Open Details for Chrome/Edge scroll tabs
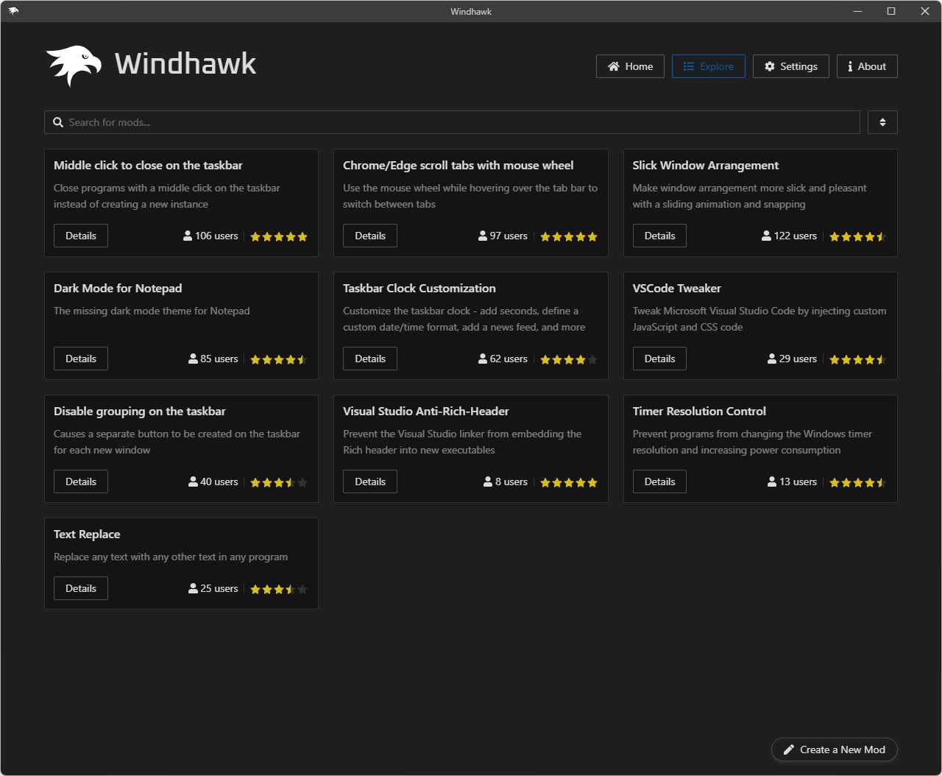The width and height of the screenshot is (942, 776). click(370, 236)
